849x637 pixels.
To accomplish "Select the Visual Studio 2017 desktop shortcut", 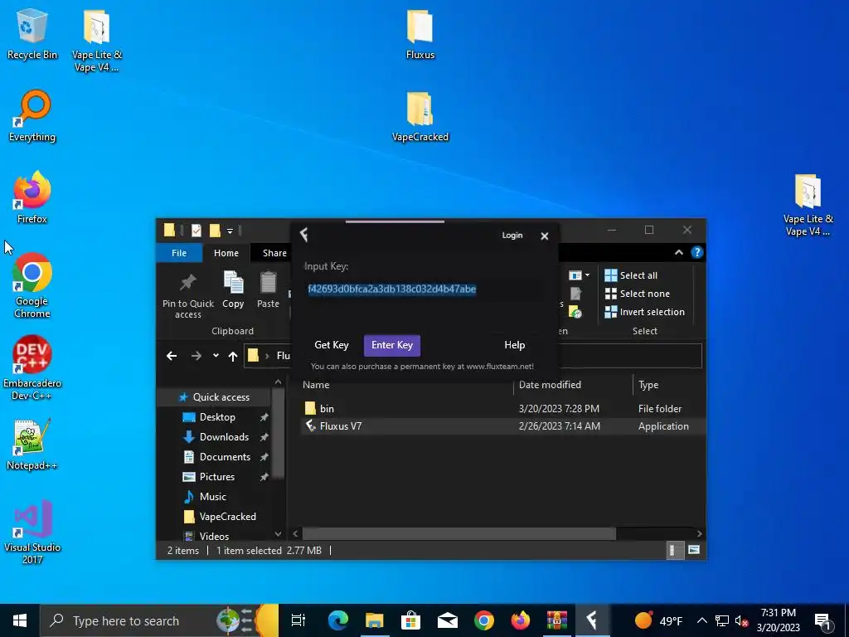I will click(32, 532).
